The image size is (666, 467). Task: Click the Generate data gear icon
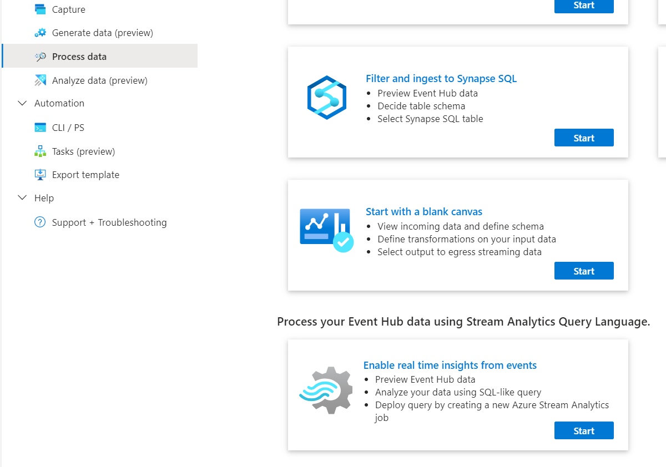(x=40, y=33)
